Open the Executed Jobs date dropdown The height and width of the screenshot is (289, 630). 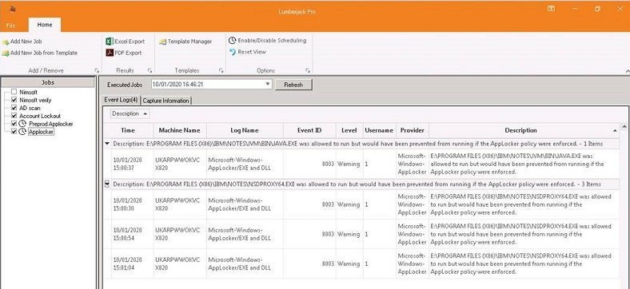[x=268, y=85]
